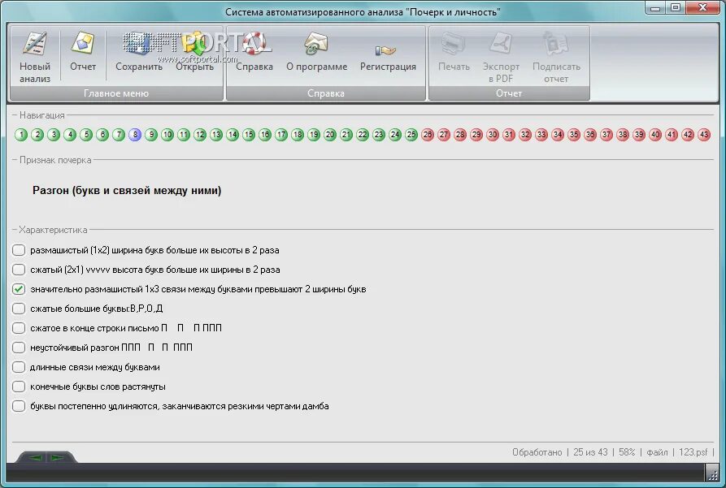Jump to red step 30

[493, 135]
